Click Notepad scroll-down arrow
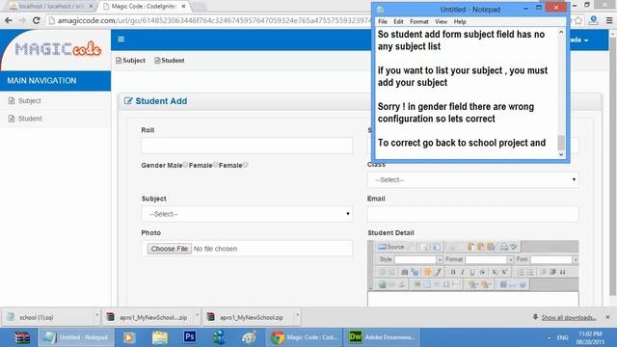Viewport: 617px width, 347px height. [561, 154]
